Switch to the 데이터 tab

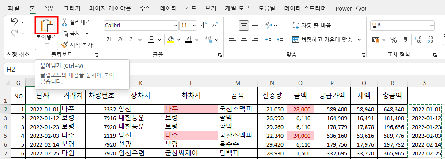tap(168, 8)
